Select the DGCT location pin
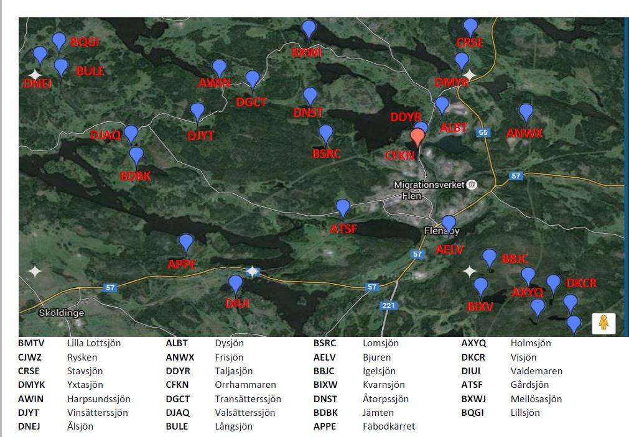 tap(252, 80)
